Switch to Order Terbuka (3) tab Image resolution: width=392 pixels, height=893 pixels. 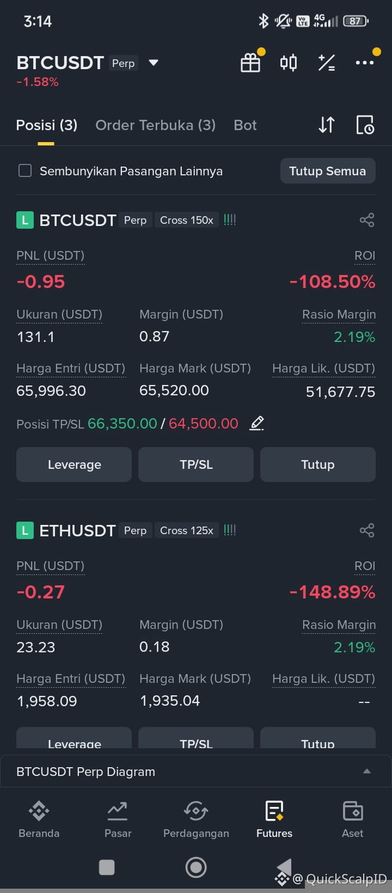coord(156,125)
